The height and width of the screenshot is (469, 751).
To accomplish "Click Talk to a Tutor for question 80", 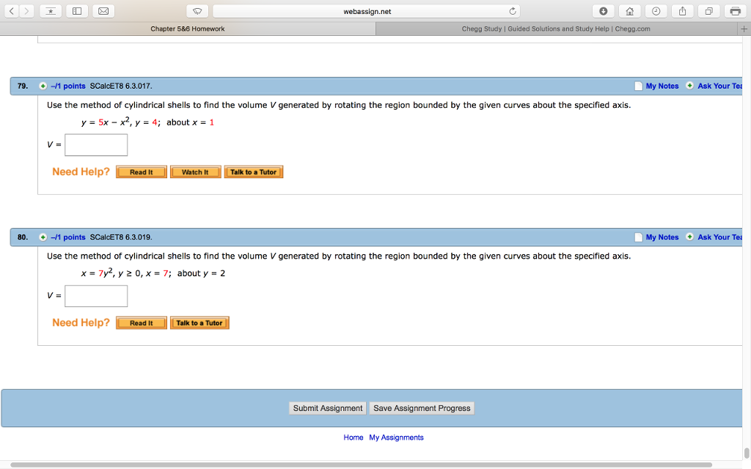I will click(199, 322).
